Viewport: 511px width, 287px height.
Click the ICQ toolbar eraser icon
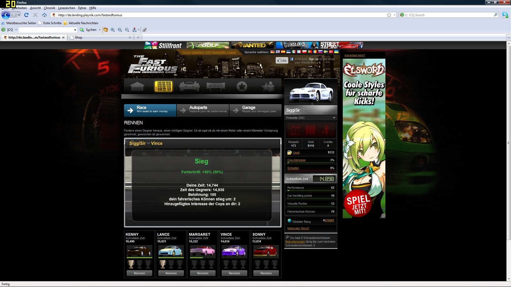(x=144, y=30)
